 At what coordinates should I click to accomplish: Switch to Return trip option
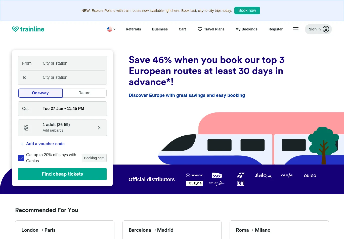point(84,93)
